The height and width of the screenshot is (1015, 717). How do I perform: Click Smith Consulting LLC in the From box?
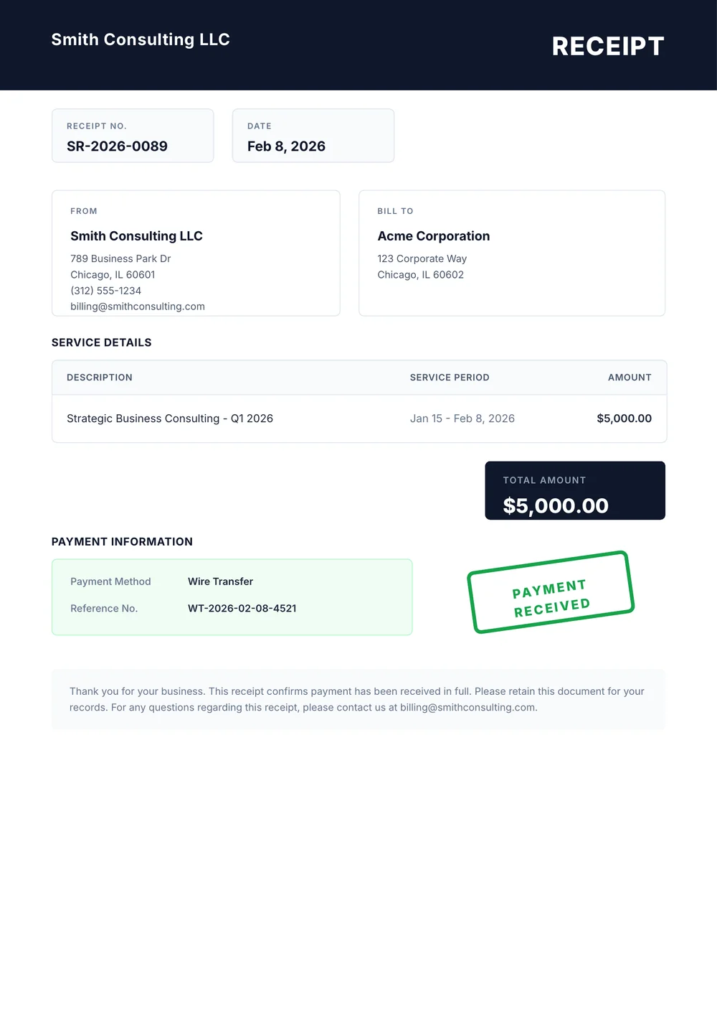coord(136,236)
